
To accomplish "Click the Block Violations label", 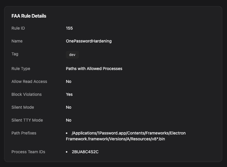I will (26, 94).
